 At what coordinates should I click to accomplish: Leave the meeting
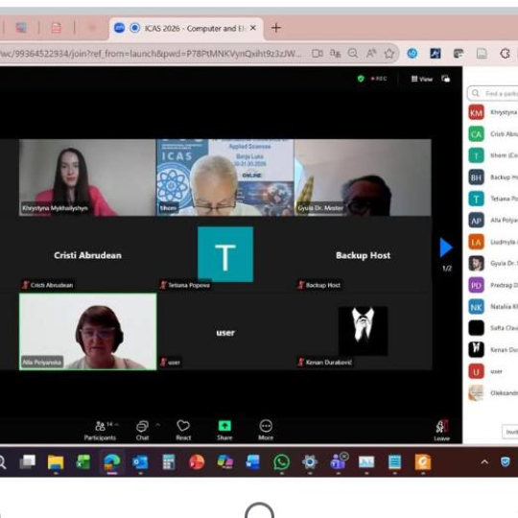(x=441, y=431)
